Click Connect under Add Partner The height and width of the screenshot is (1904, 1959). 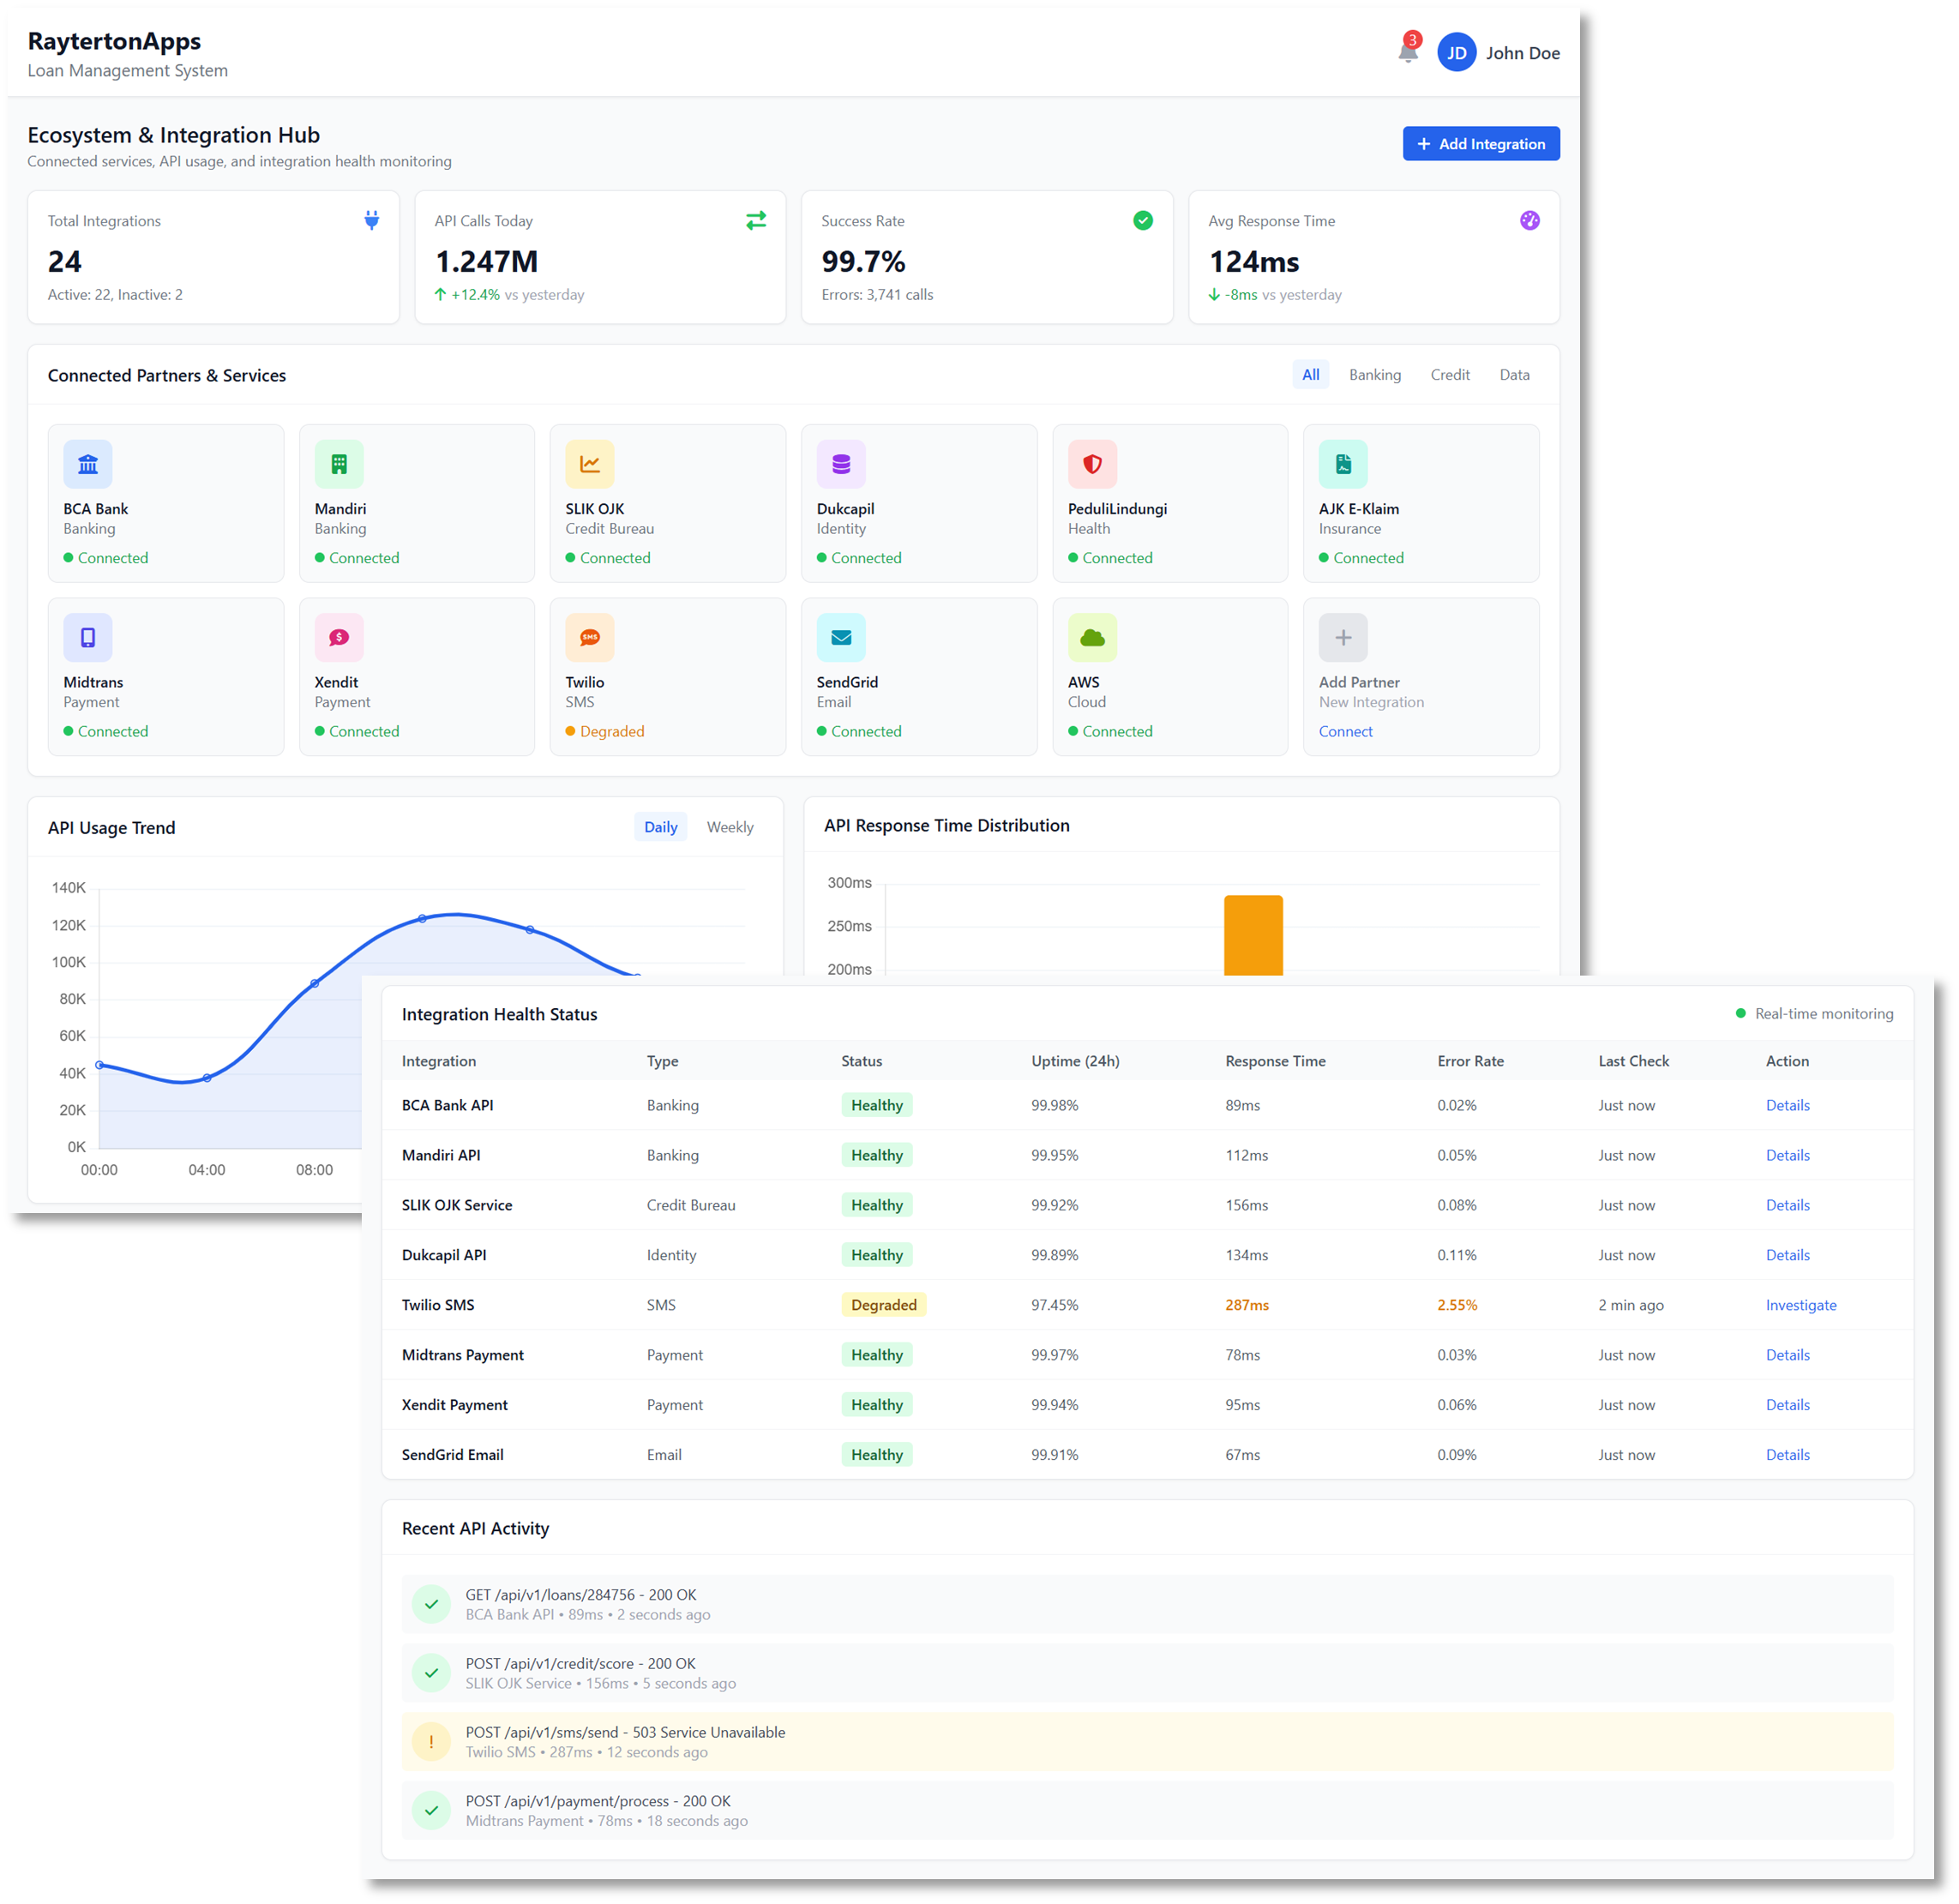(1345, 731)
